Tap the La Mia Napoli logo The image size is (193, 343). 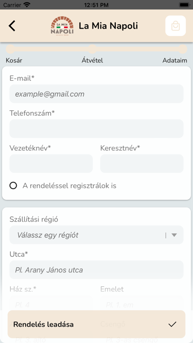coord(62,26)
